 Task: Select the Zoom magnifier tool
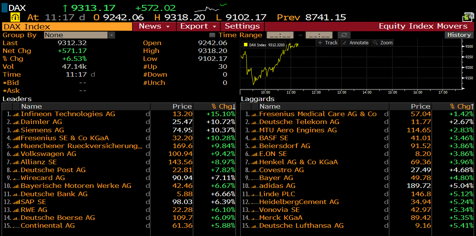tap(383, 43)
